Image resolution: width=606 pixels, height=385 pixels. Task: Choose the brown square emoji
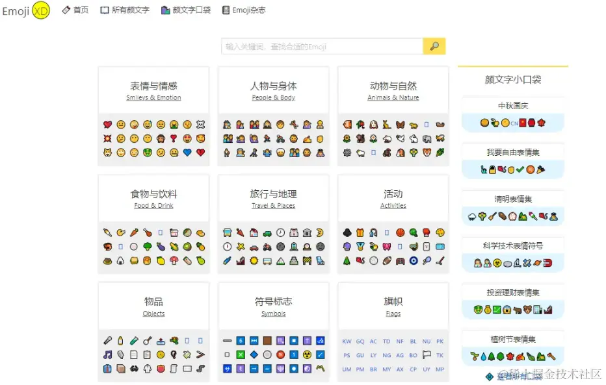267,341
